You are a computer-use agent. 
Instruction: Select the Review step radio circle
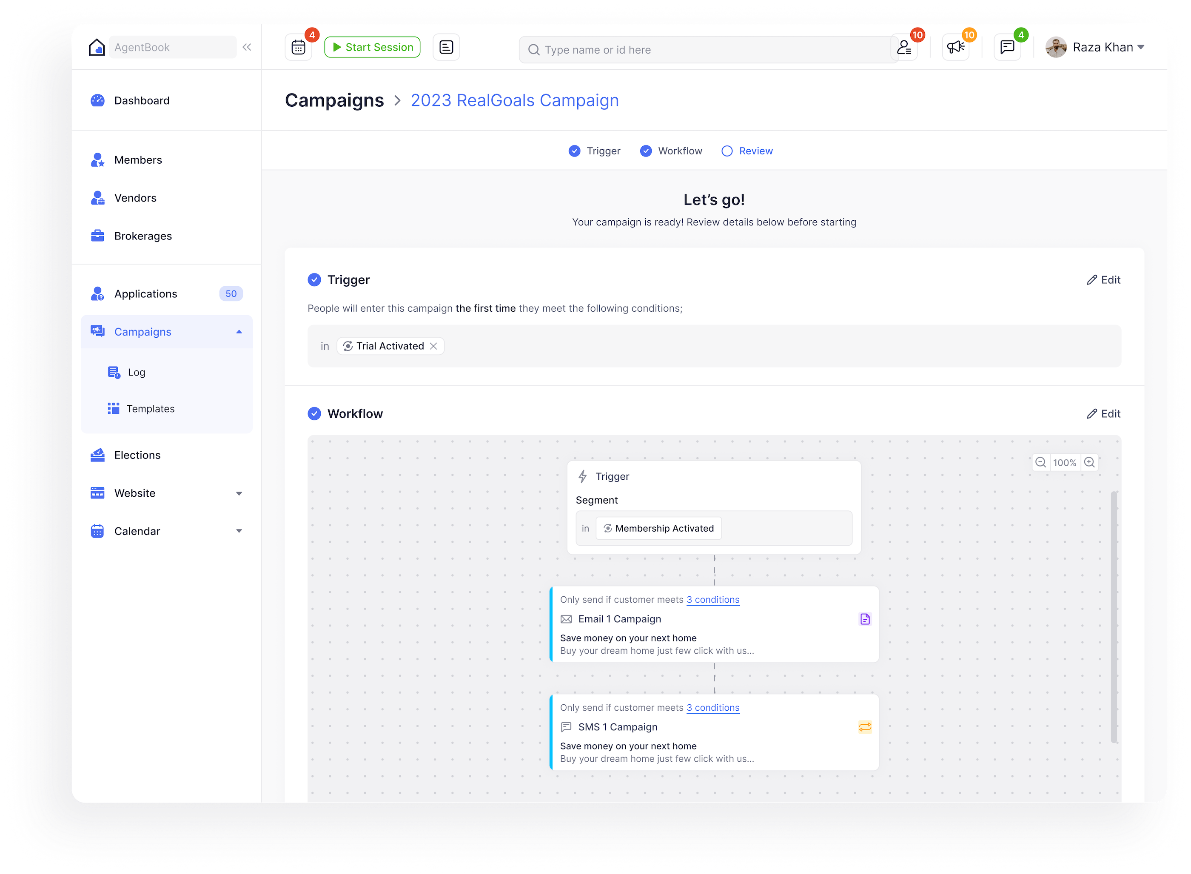(727, 151)
